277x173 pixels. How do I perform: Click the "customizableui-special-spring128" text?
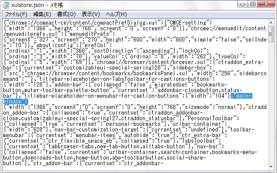(112, 68)
